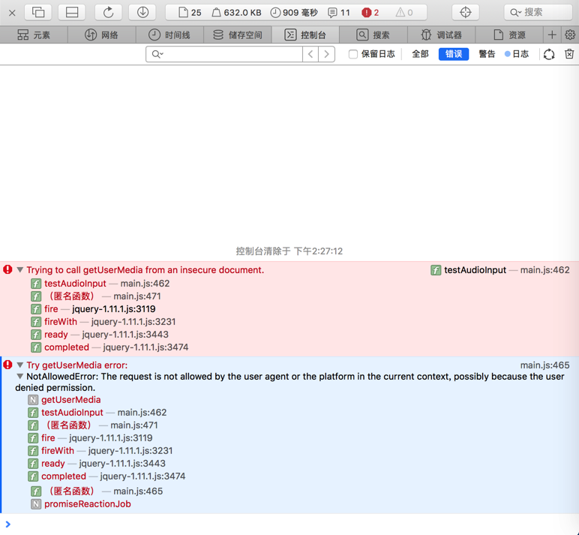
Task: Select the 错误 filter button
Action: [454, 54]
